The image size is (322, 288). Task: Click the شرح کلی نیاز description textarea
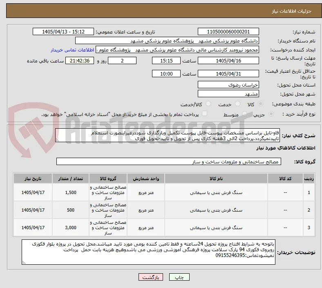click(168, 136)
